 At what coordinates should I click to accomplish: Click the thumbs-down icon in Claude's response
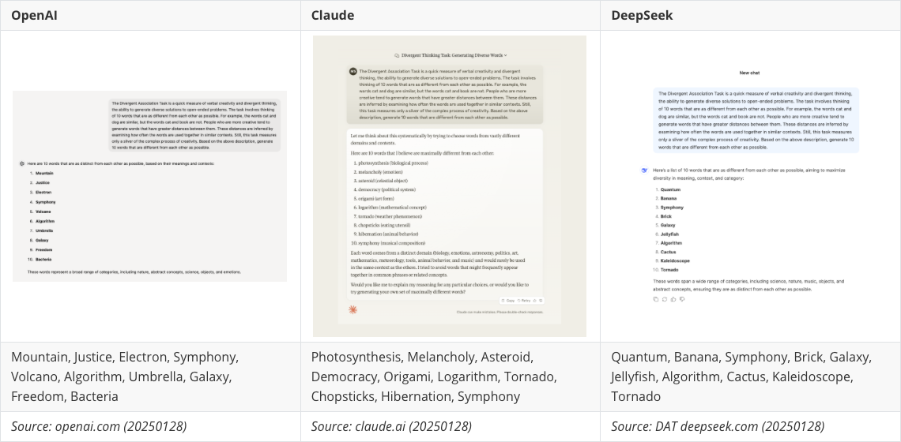tap(541, 301)
